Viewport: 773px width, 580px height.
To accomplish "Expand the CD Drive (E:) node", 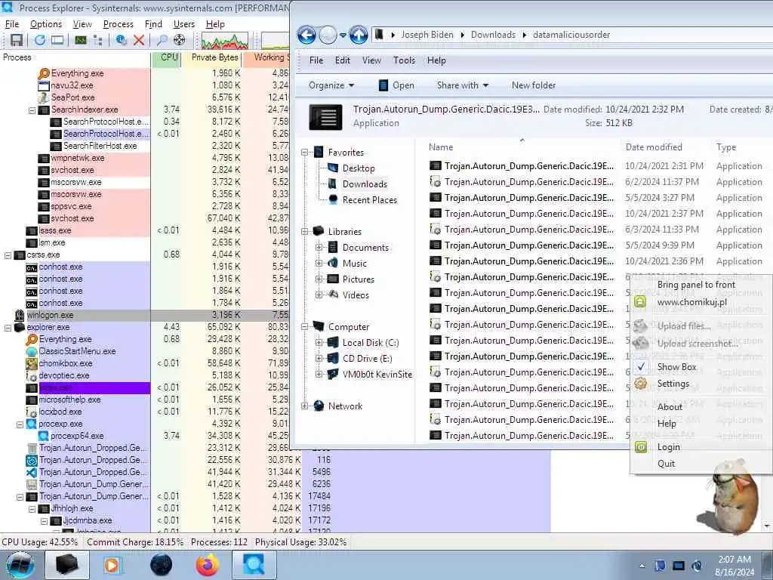I will pyautogui.click(x=319, y=358).
